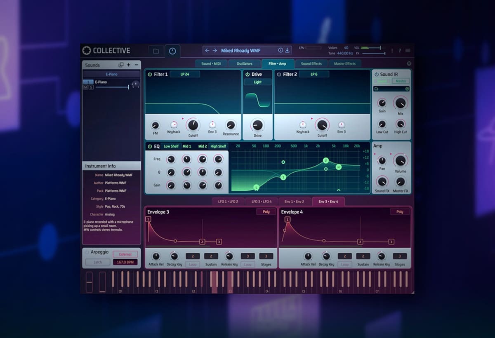The image size is (495, 338).
Task: Click the next preset arrow
Action: [215, 51]
